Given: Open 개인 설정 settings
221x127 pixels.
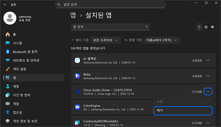Looking at the screenshot, I should (x=34, y=69).
